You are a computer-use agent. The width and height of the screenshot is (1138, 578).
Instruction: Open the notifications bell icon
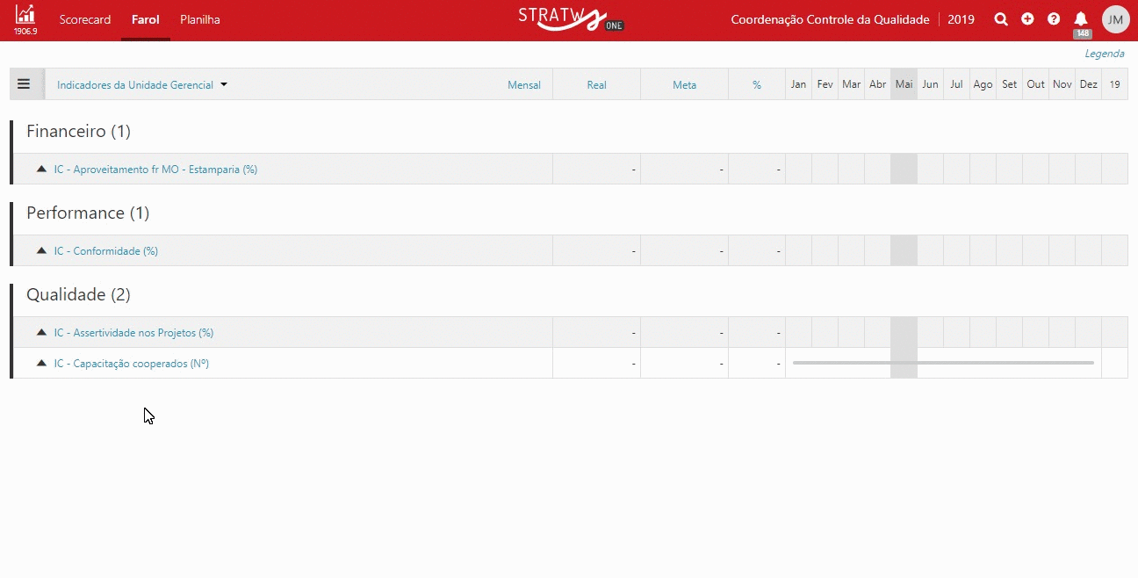(1081, 18)
